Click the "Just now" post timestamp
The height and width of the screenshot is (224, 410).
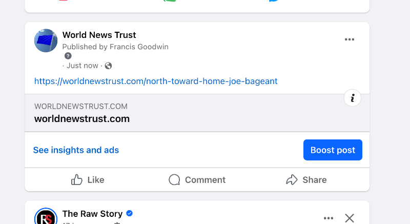83,66
